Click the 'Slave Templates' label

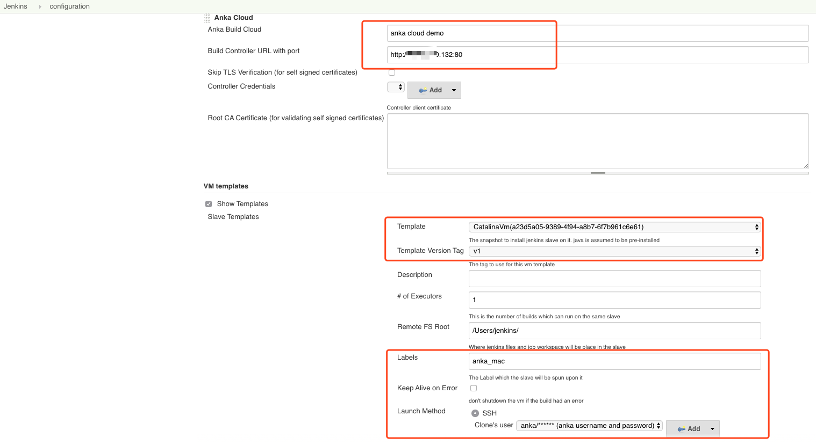[233, 217]
